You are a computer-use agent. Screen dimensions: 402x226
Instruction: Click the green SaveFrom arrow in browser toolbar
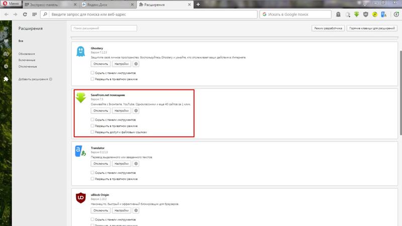357,15
